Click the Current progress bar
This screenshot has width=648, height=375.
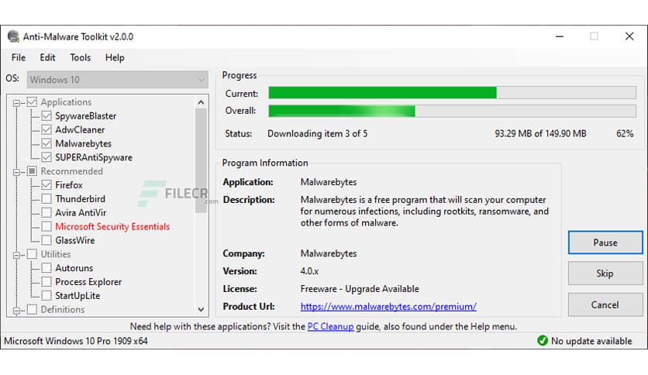[452, 92]
